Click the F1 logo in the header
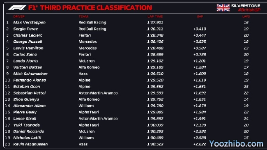Screen dimensions: 267x150 17,7
